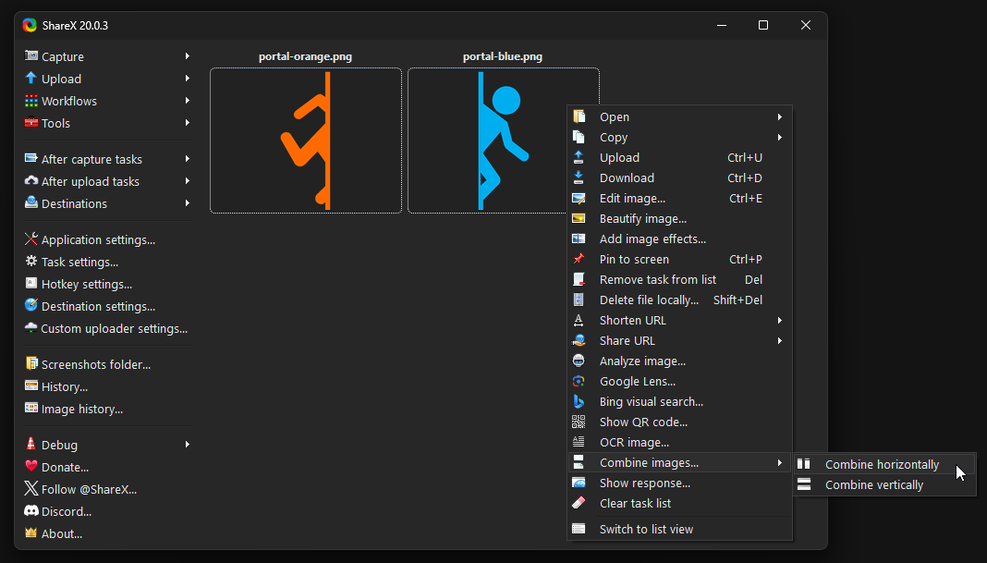Click the After upload tasks cloud icon
The height and width of the screenshot is (563, 987).
[x=30, y=181]
